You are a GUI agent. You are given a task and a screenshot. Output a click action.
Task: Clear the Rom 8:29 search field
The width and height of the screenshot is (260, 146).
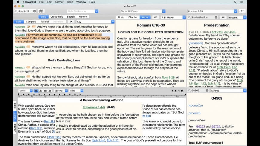coord(34,11)
